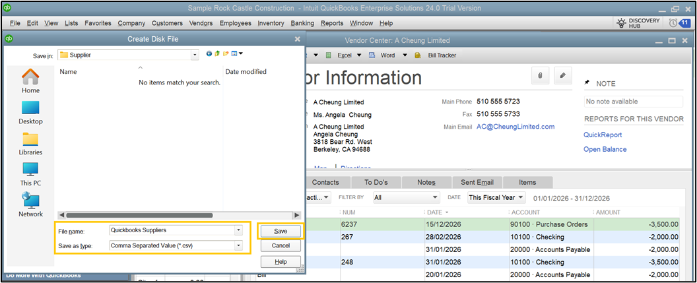Viewport: 697px width, 283px height.
Task: Sort transactions by AMOUNT column header
Action: (608, 212)
